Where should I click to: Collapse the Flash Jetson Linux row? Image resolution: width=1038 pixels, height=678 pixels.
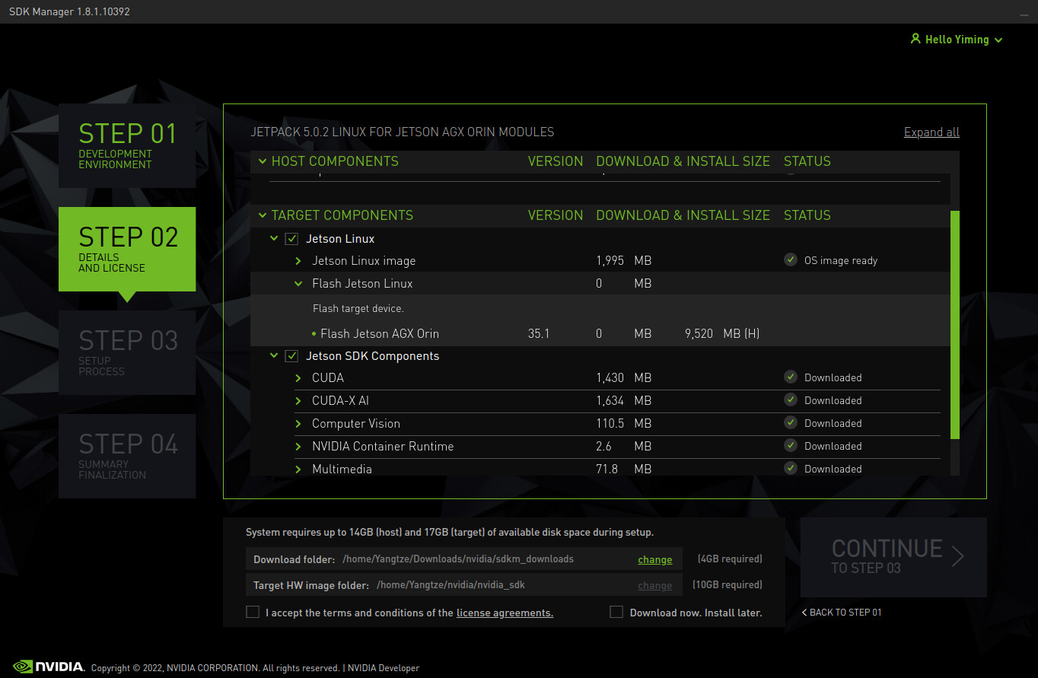tap(298, 283)
